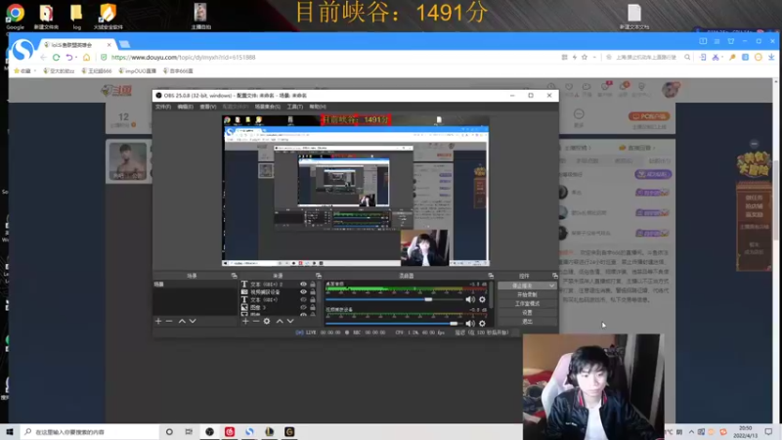Add a new scene with plus icon

pos(158,322)
